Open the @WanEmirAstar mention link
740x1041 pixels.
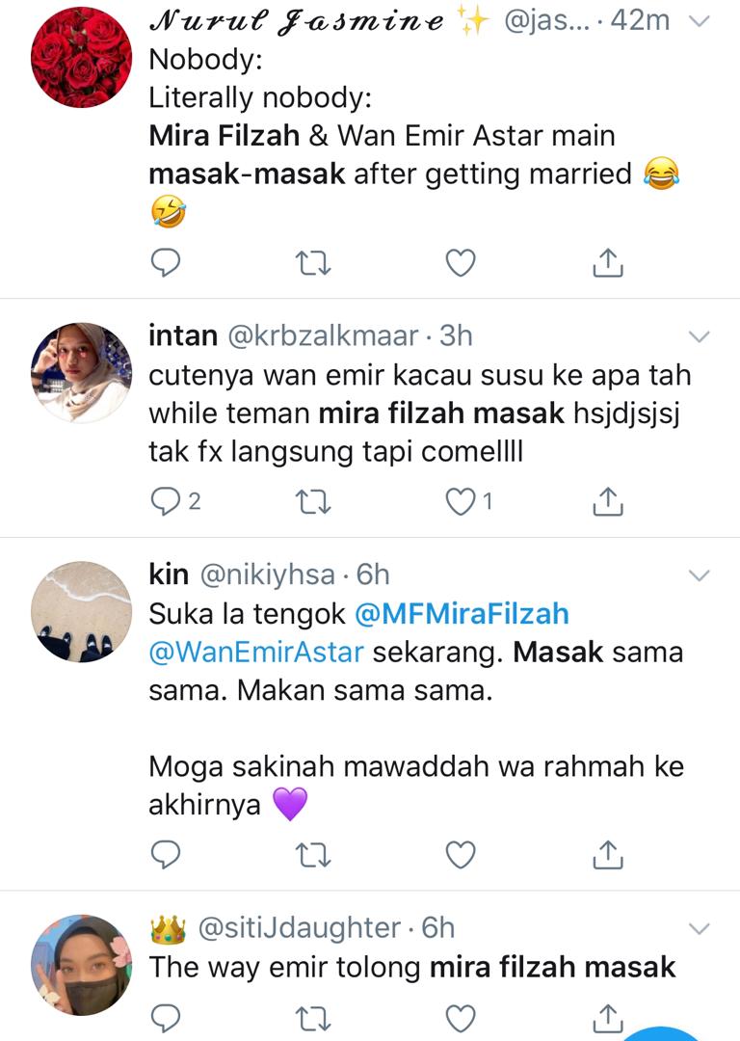click(256, 652)
